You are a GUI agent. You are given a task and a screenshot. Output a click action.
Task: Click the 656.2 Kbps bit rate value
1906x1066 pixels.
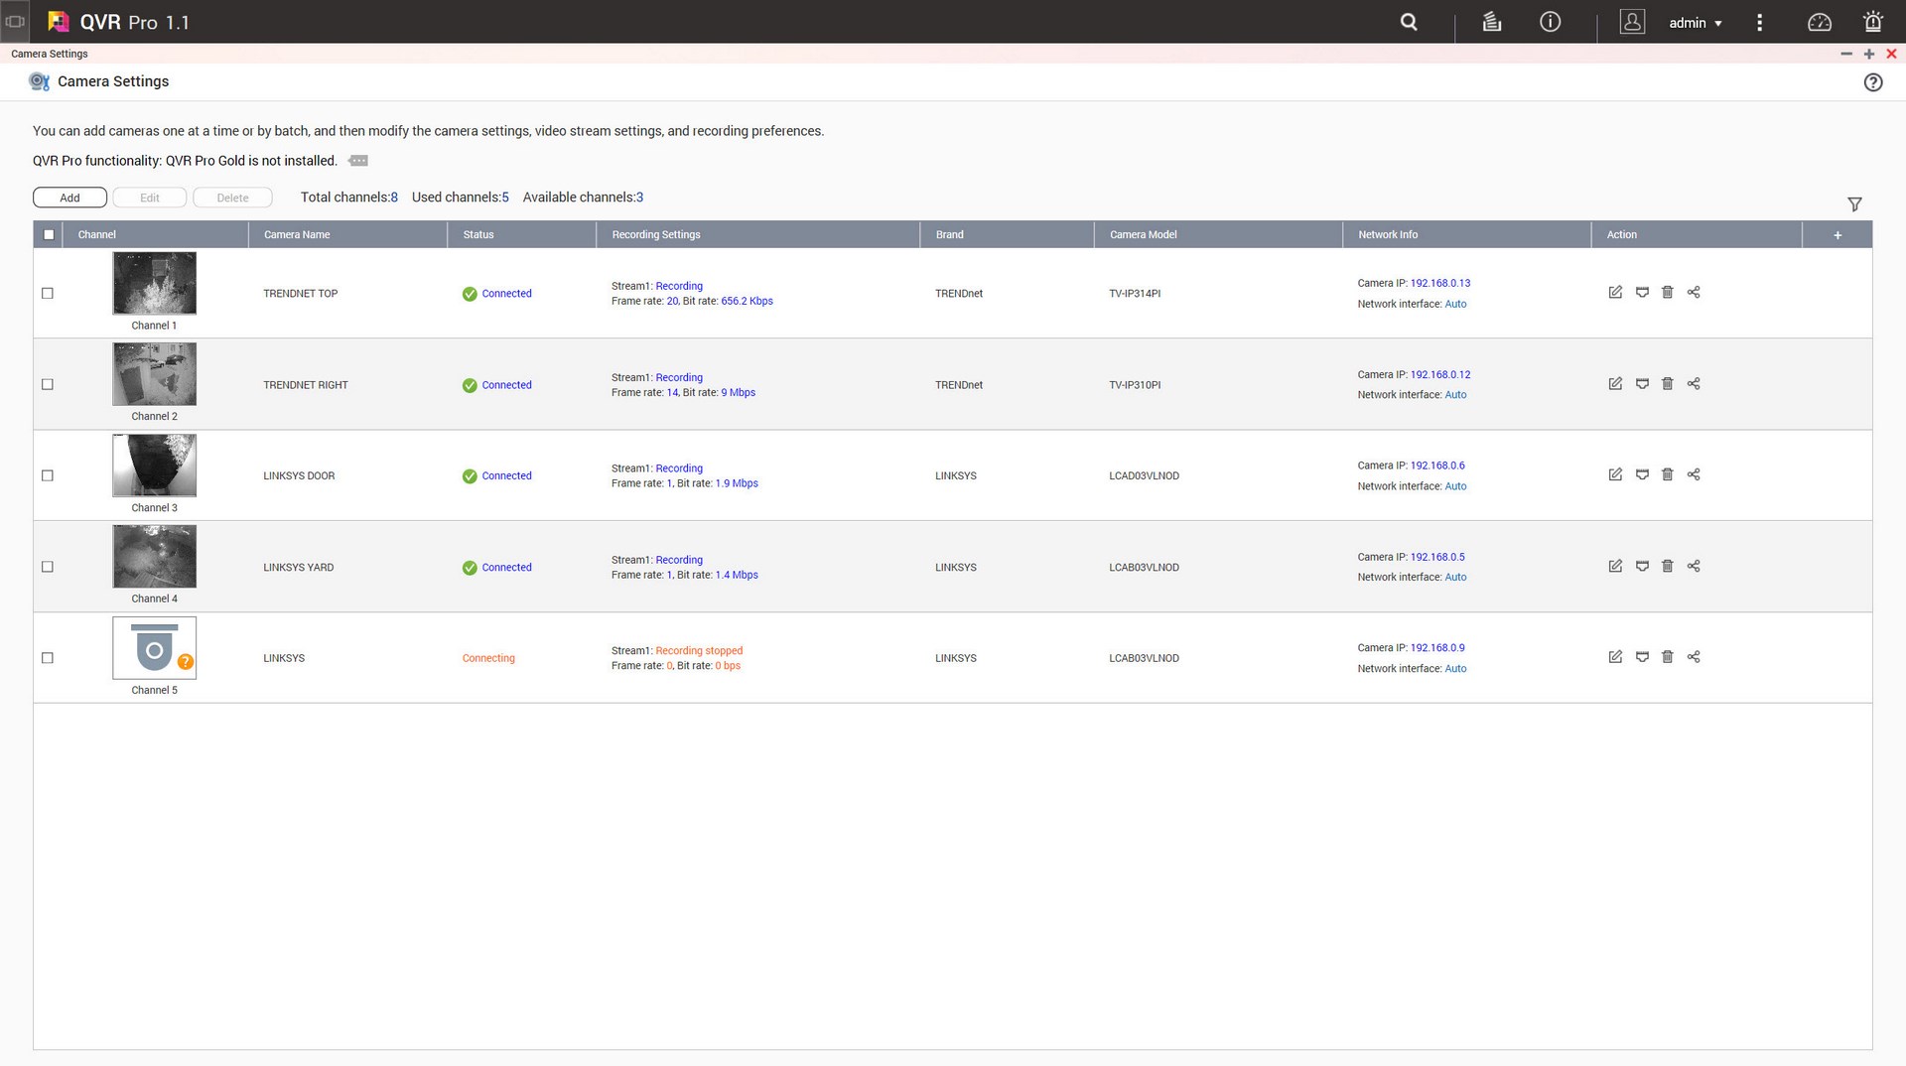[747, 301]
